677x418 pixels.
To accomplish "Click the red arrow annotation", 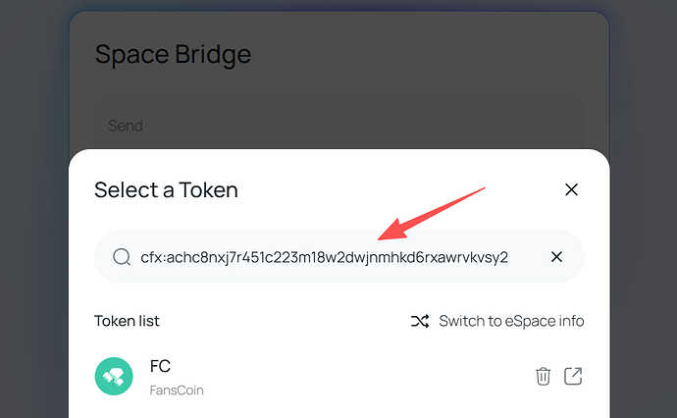I will coord(431,214).
